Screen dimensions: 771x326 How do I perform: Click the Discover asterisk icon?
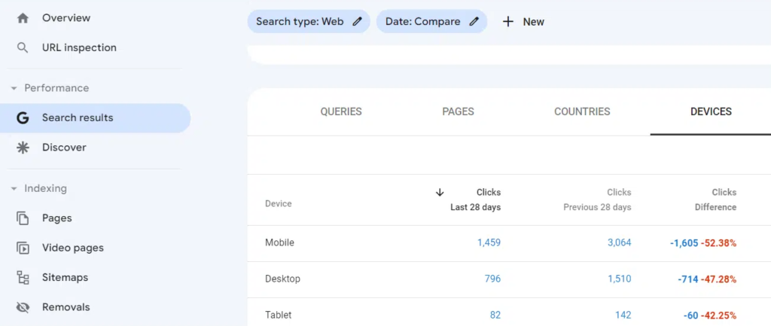click(x=23, y=148)
